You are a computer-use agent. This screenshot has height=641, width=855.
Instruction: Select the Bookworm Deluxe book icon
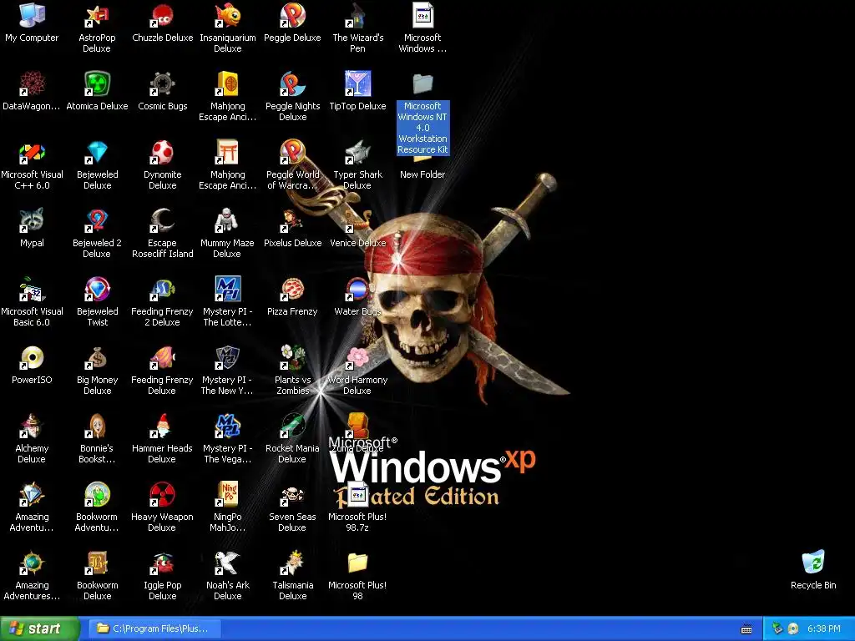[x=97, y=563]
